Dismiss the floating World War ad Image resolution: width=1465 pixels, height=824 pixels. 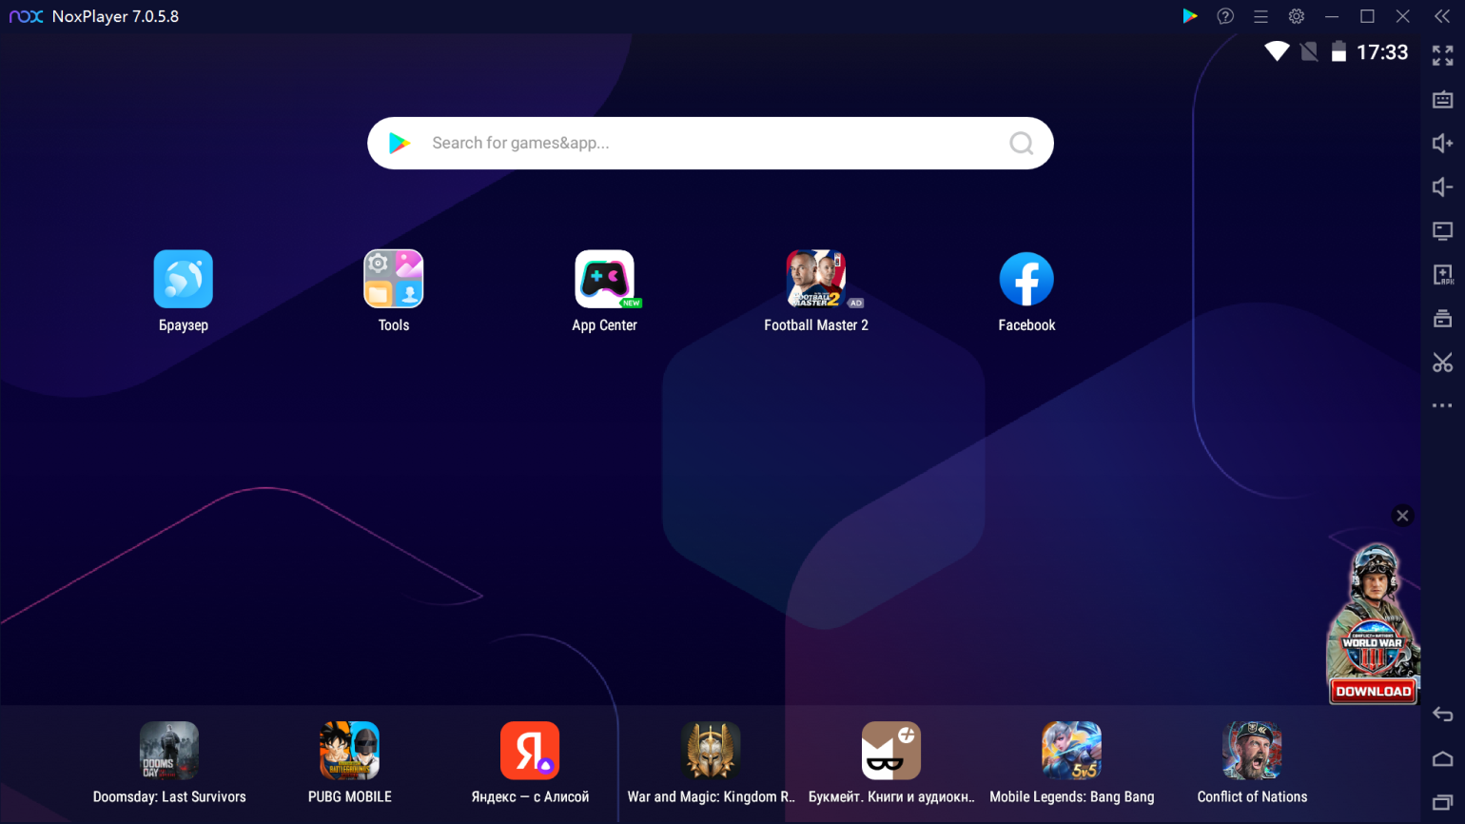pyautogui.click(x=1402, y=516)
